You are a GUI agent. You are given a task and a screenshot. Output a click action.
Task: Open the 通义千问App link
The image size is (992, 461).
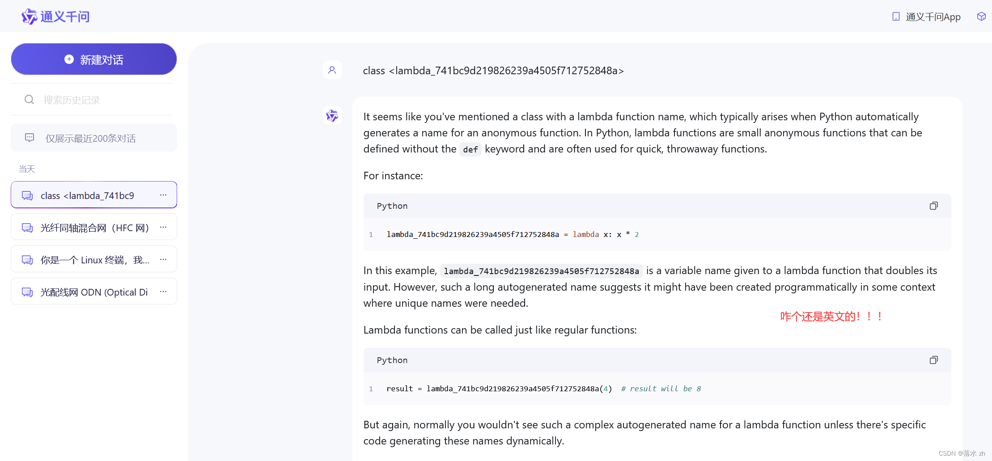(x=933, y=17)
